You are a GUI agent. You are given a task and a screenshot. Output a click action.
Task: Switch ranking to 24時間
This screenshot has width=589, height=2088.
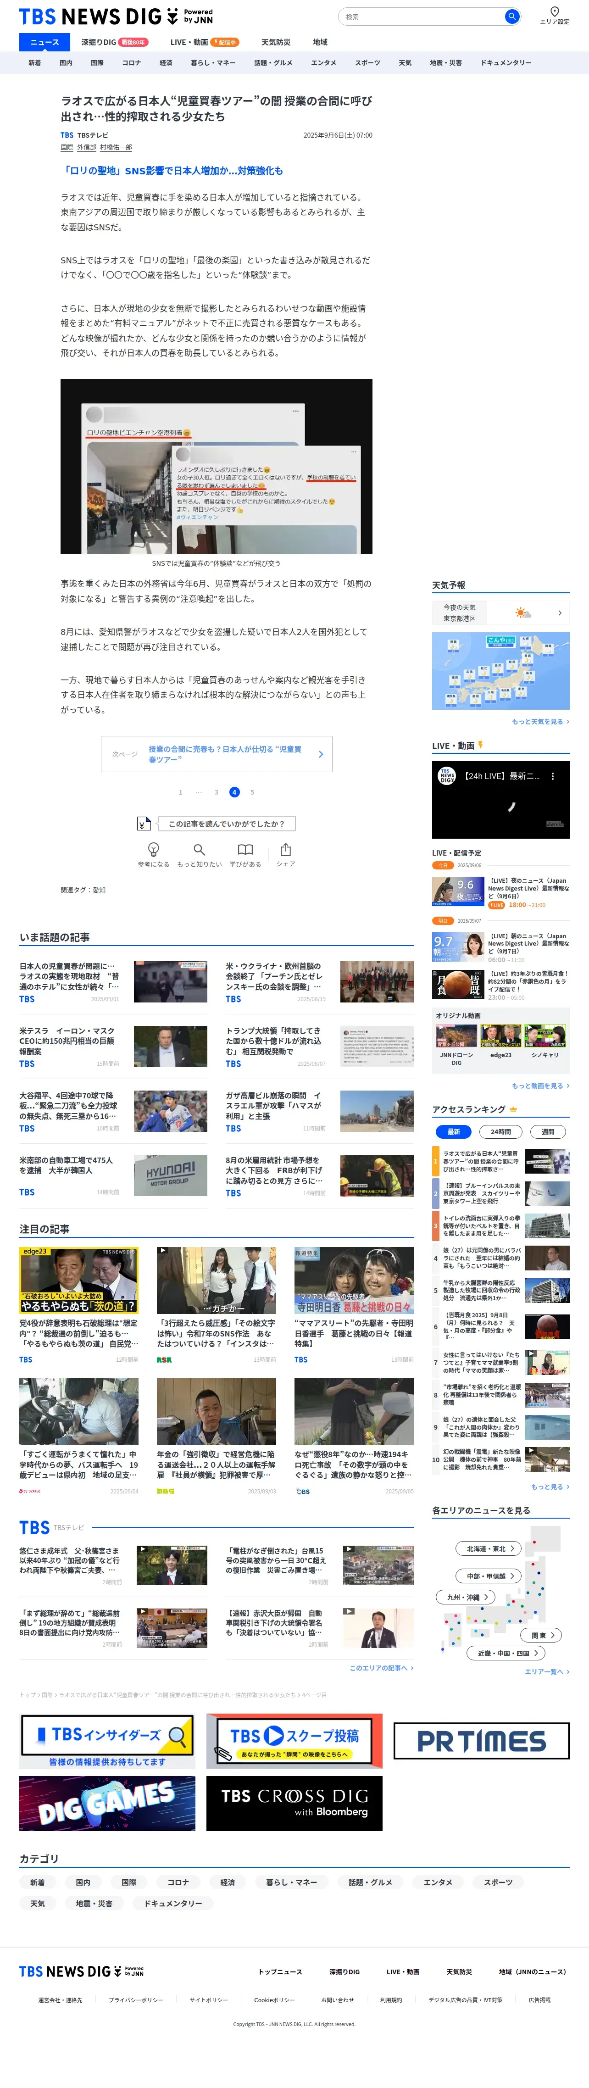[500, 1131]
